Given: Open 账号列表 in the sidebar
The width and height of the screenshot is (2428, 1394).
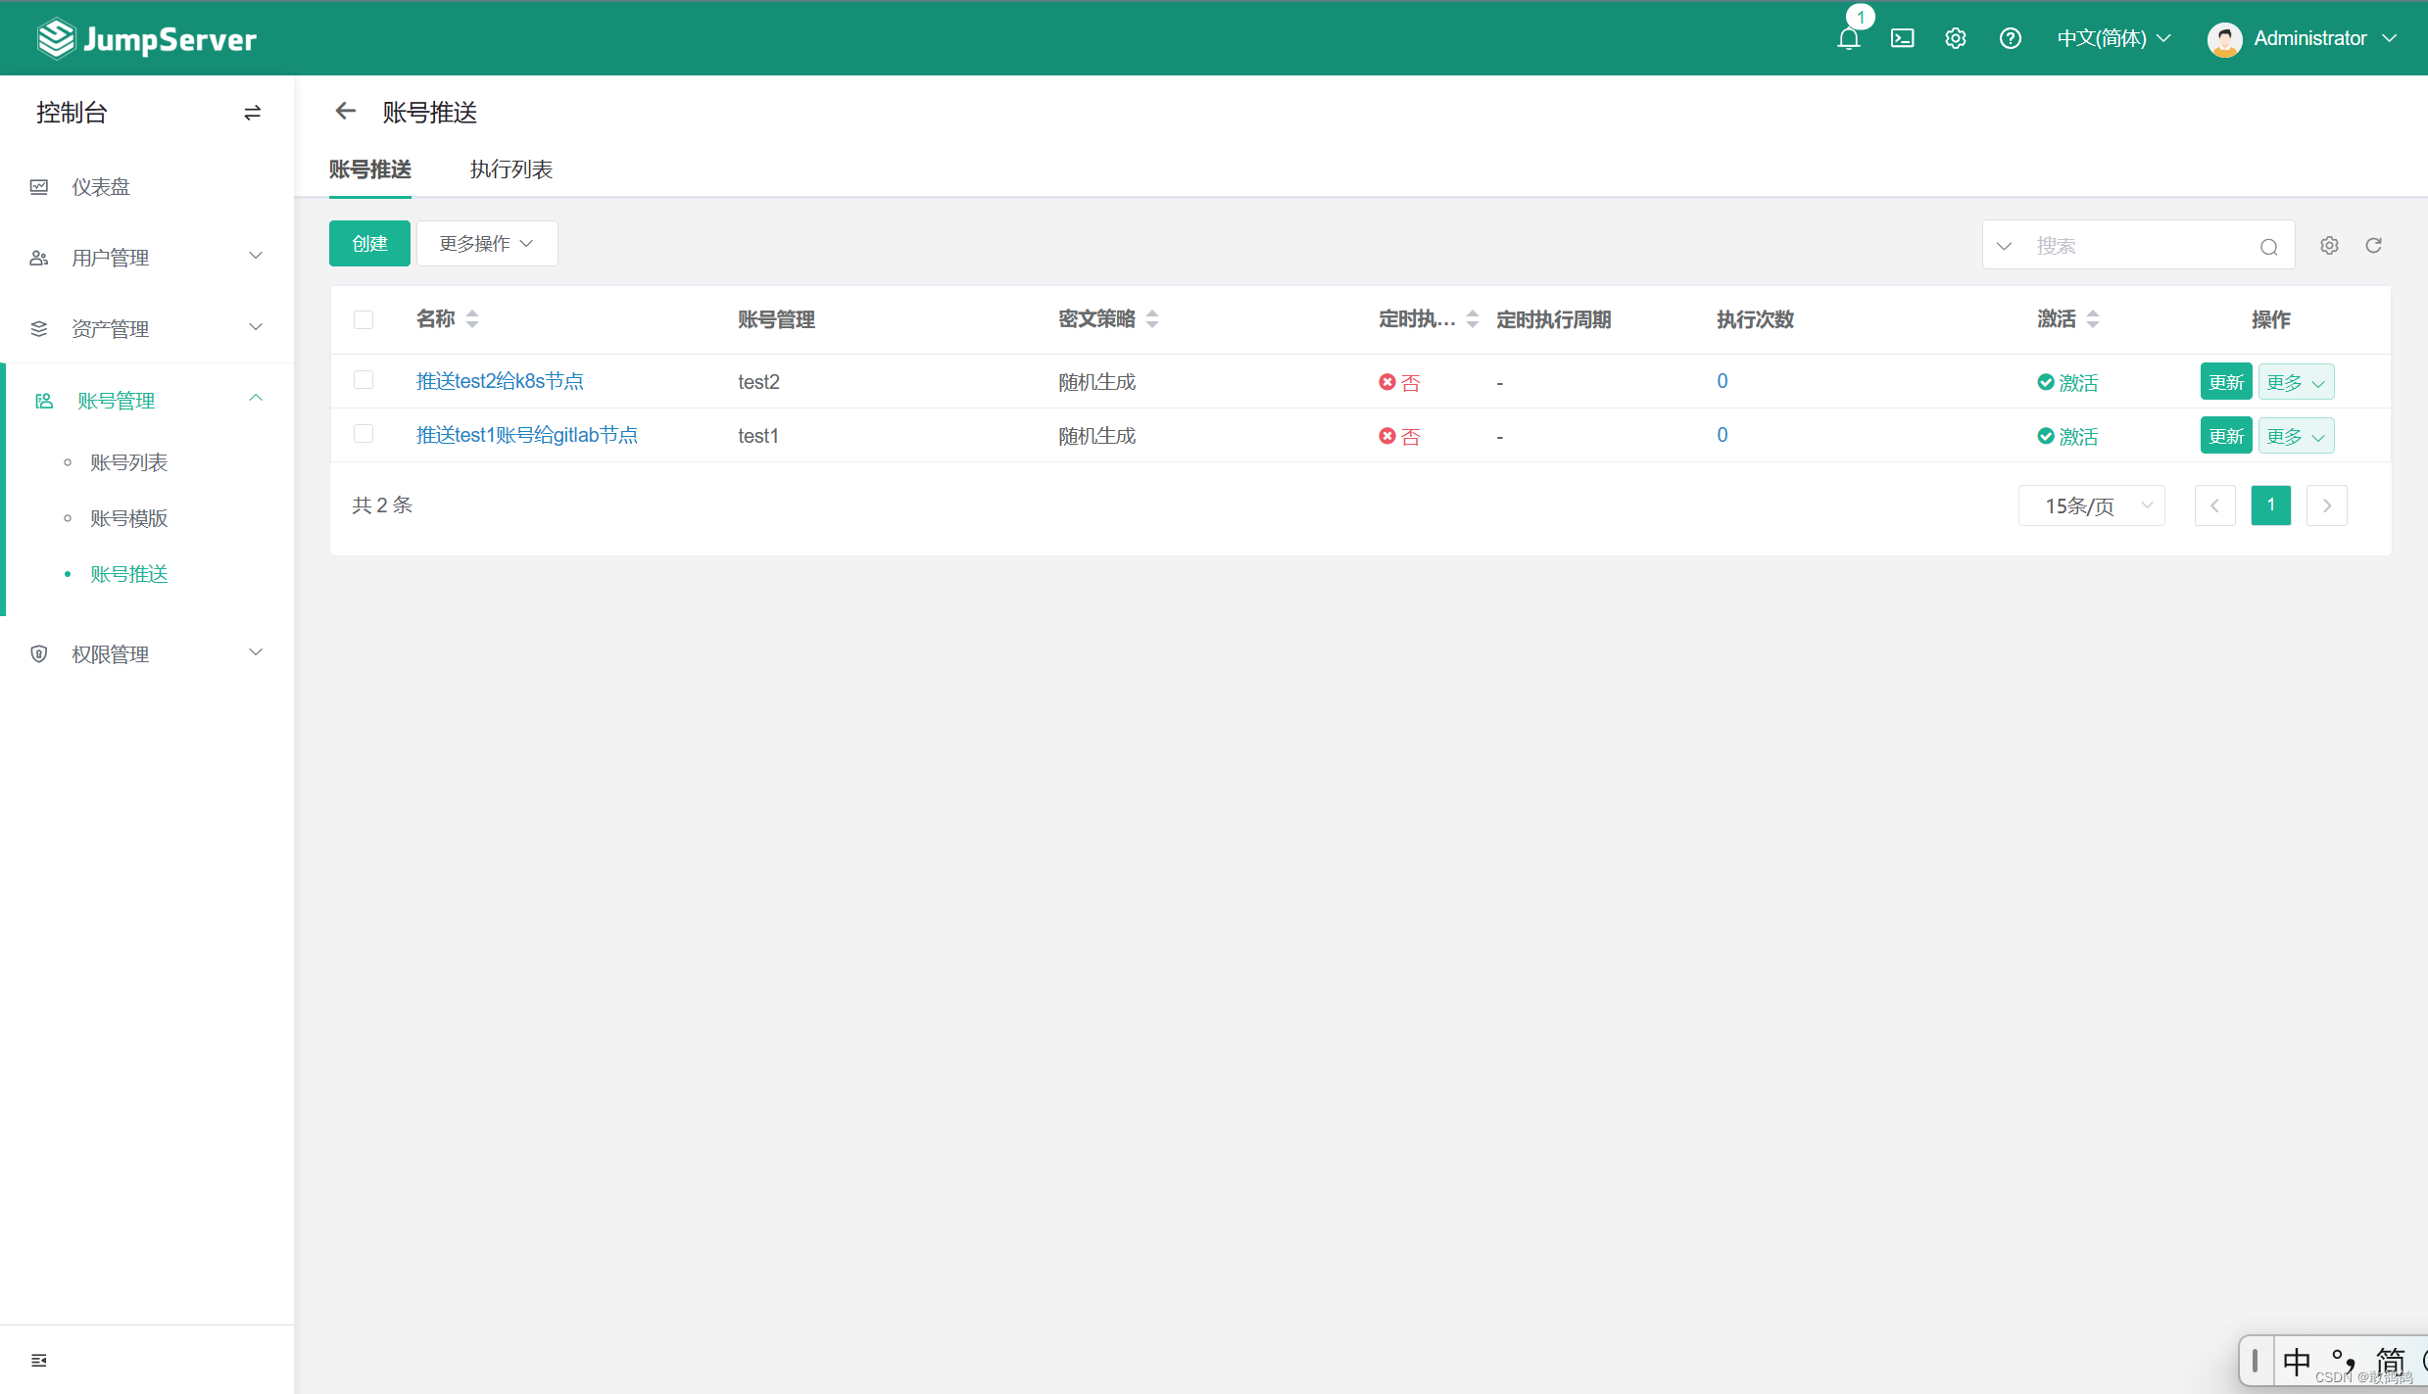Looking at the screenshot, I should click(x=128, y=462).
